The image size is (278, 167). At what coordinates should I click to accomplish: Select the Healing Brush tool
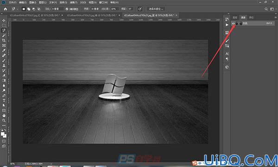(4, 55)
